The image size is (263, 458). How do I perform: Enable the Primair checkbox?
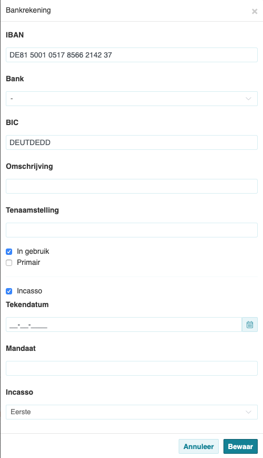point(9,263)
